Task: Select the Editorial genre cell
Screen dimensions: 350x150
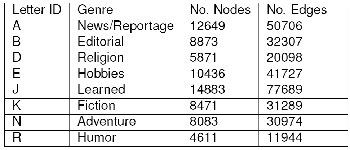Action: click(x=101, y=42)
